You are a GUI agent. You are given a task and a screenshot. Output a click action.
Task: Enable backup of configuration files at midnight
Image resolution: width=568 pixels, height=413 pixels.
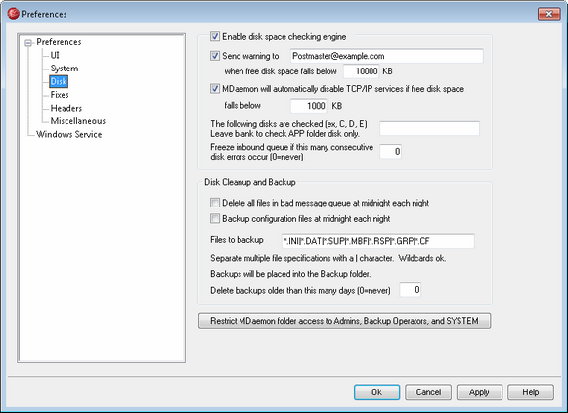click(215, 218)
